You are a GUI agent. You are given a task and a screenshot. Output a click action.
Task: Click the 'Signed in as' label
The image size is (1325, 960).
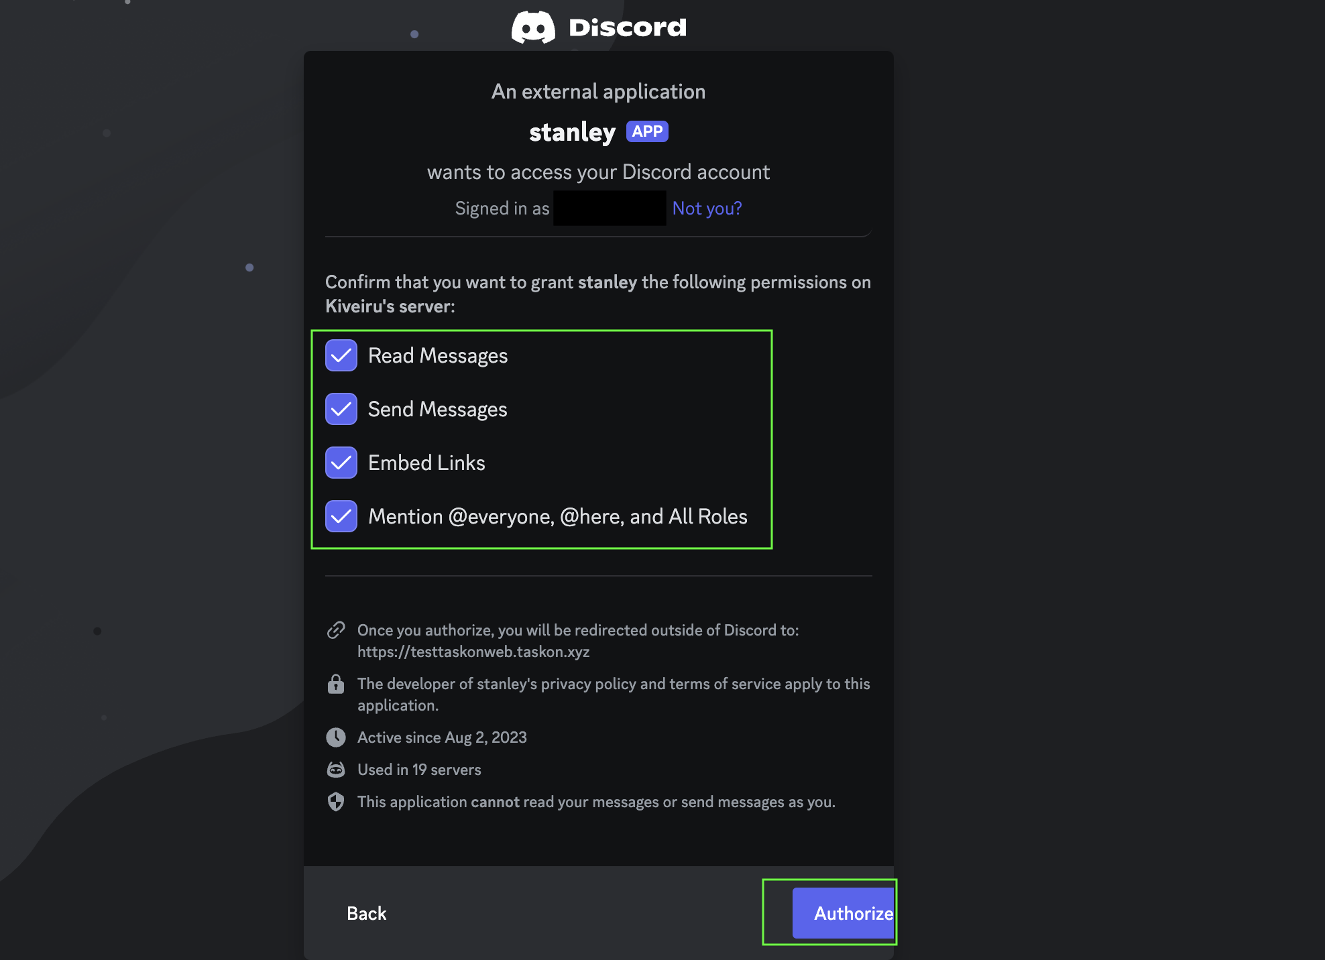pyautogui.click(x=502, y=208)
